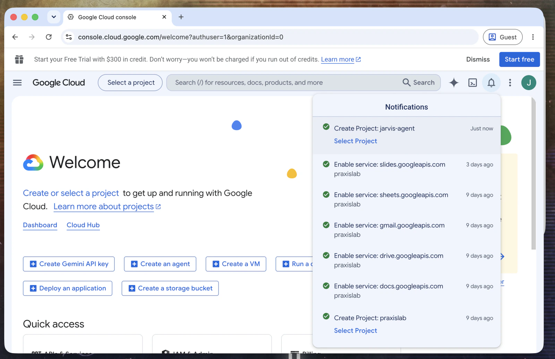Click the green check beside docs.googleapis.com

point(326,286)
